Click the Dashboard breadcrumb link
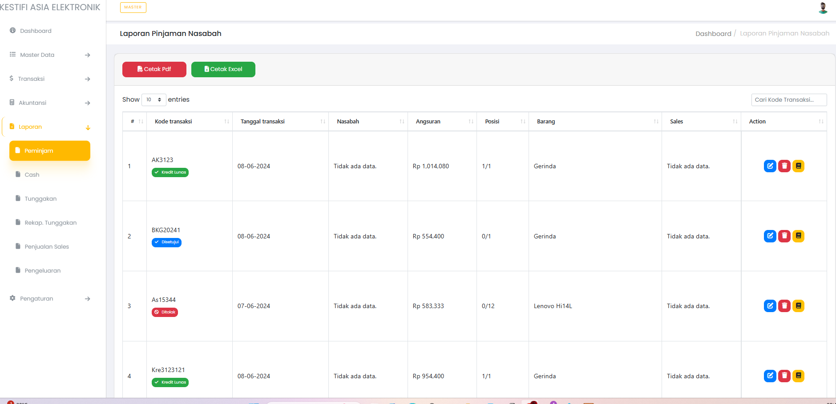Viewport: 836px width, 404px height. pyautogui.click(x=713, y=34)
